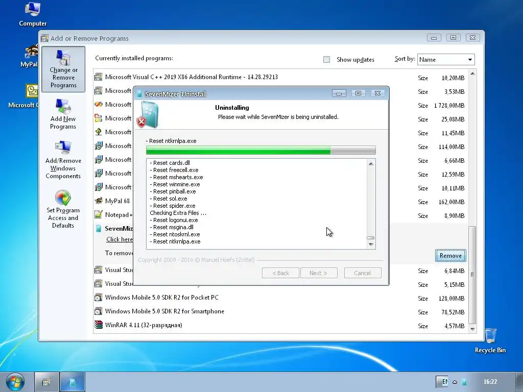
Task: Click the Back button in the uninstaller
Action: tap(280, 273)
